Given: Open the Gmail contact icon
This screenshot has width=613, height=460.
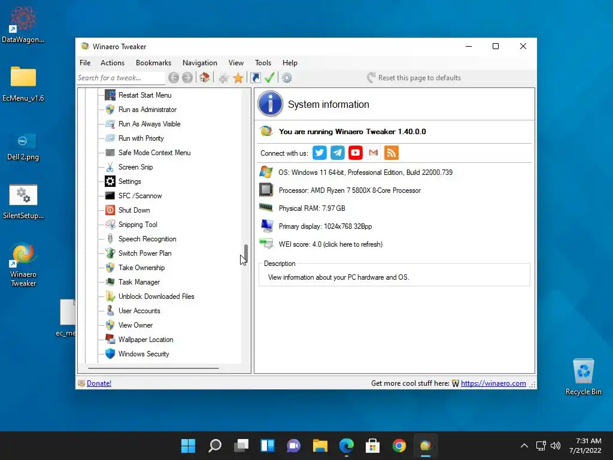Looking at the screenshot, I should tap(374, 153).
